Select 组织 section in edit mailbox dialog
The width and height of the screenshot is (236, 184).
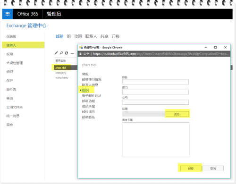(x=85, y=90)
